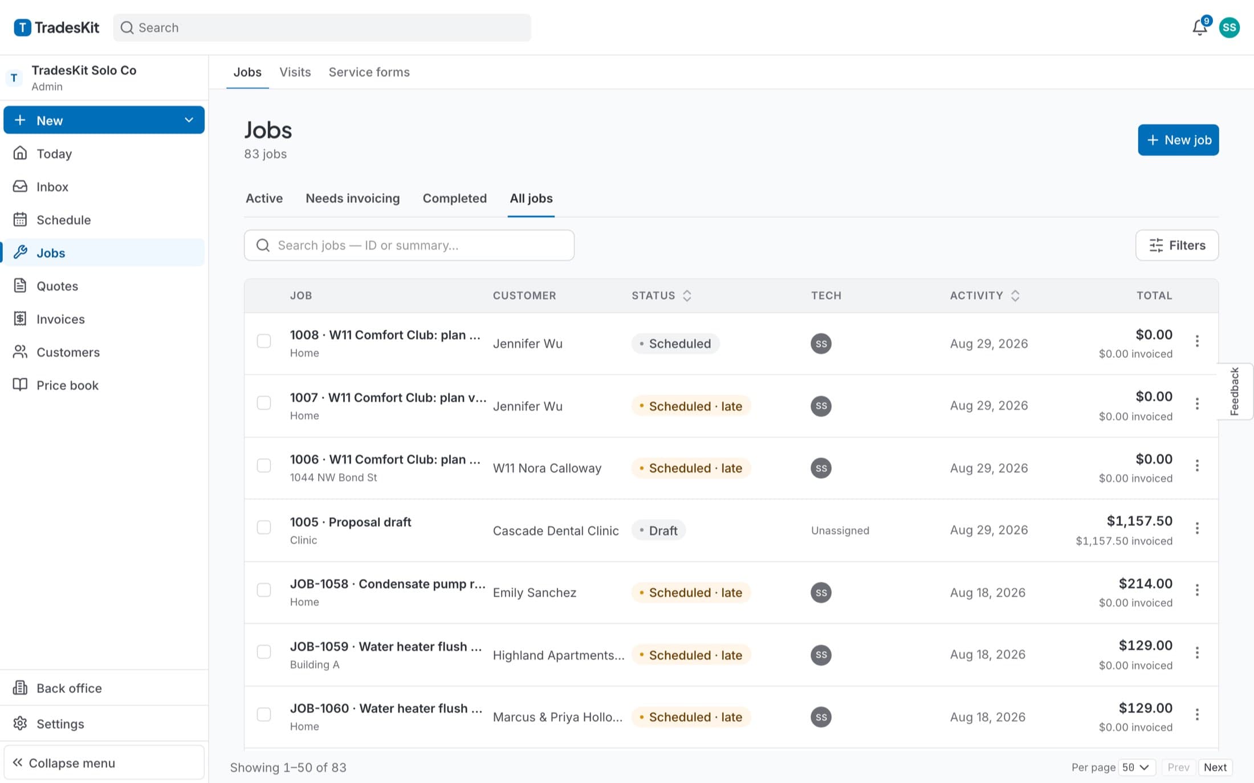Select checkbox for job 1005 Proposal draft
Screen dimensions: 1254x783
(x=264, y=528)
